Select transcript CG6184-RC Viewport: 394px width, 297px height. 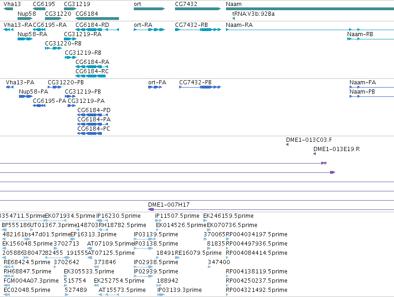pyautogui.click(x=92, y=71)
